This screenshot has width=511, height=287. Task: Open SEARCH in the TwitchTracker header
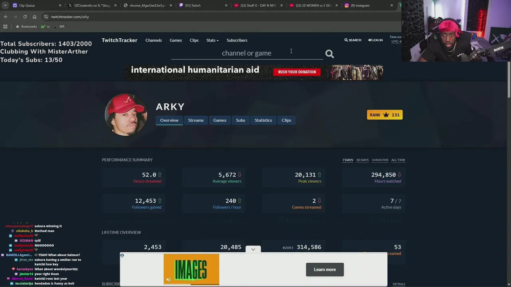click(x=353, y=40)
